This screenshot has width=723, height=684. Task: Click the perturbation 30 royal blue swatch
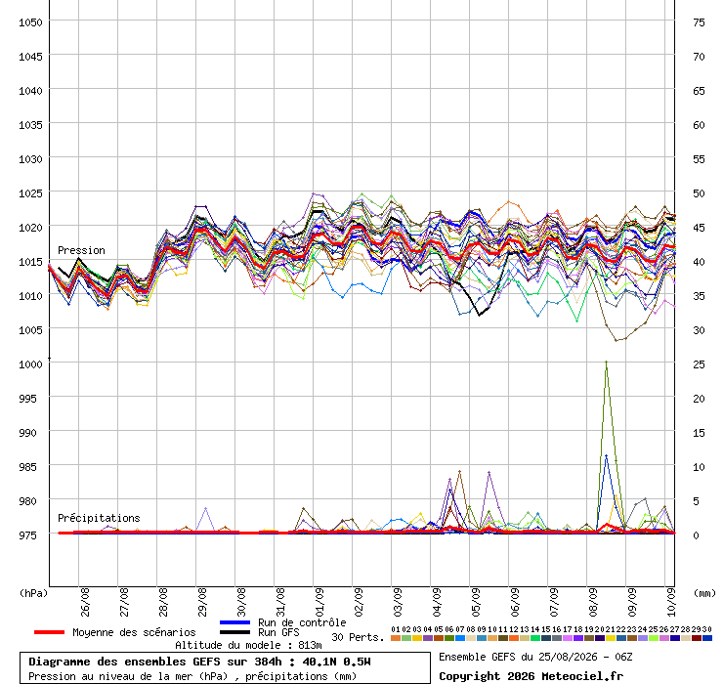coord(706,638)
